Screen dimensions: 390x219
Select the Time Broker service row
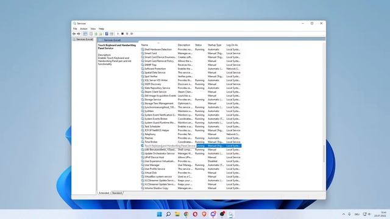point(191,142)
